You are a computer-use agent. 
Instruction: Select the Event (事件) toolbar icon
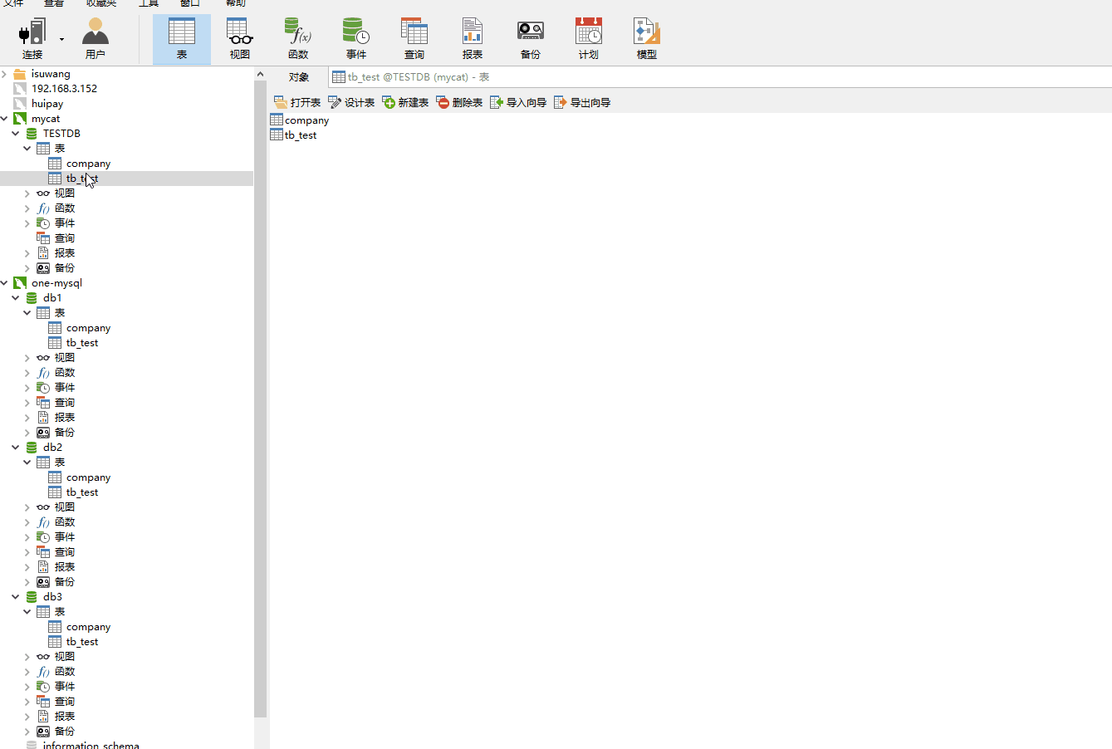(356, 39)
